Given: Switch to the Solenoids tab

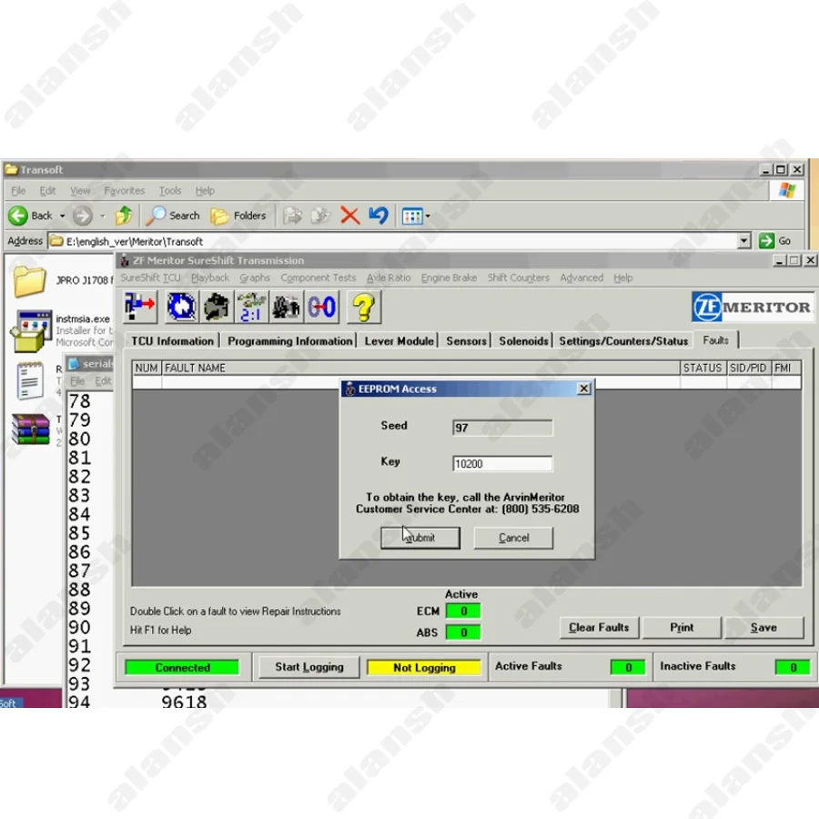Looking at the screenshot, I should click(x=523, y=341).
